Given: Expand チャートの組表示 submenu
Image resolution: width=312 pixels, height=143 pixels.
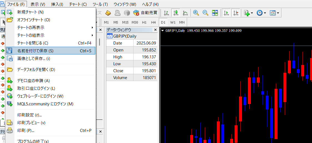Looking at the screenshot, I should coord(51,35).
